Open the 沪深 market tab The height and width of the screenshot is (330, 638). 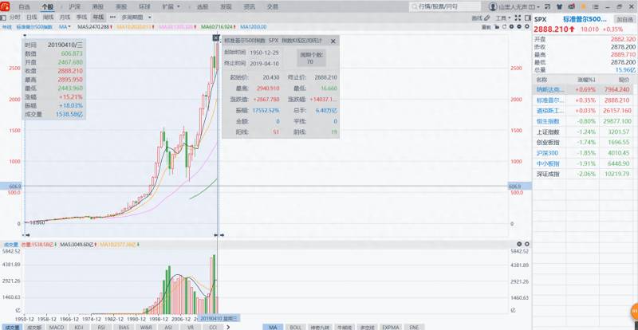click(74, 7)
